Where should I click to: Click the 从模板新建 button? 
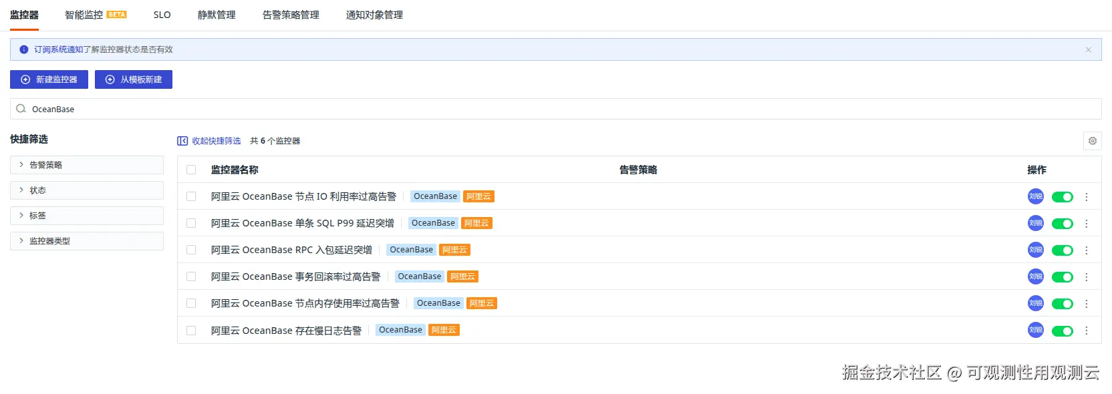coord(134,79)
